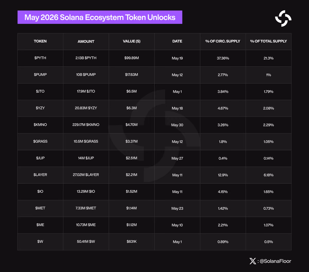Click the X logo beside @SolanaFloor
The image size is (309, 272).
coord(253,261)
